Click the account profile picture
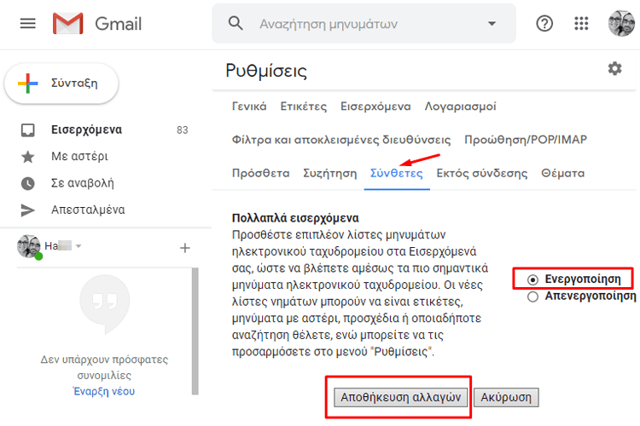This screenshot has width=640, height=426. tap(621, 24)
